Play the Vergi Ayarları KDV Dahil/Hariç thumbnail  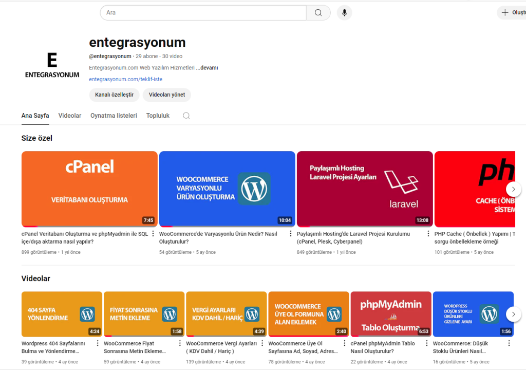coord(227,314)
